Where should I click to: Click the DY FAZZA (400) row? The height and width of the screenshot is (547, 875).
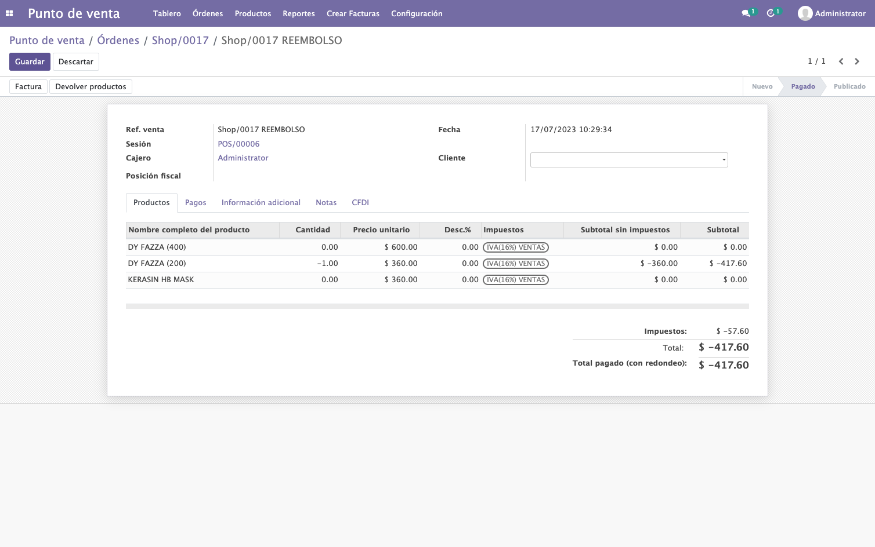pyautogui.click(x=437, y=247)
